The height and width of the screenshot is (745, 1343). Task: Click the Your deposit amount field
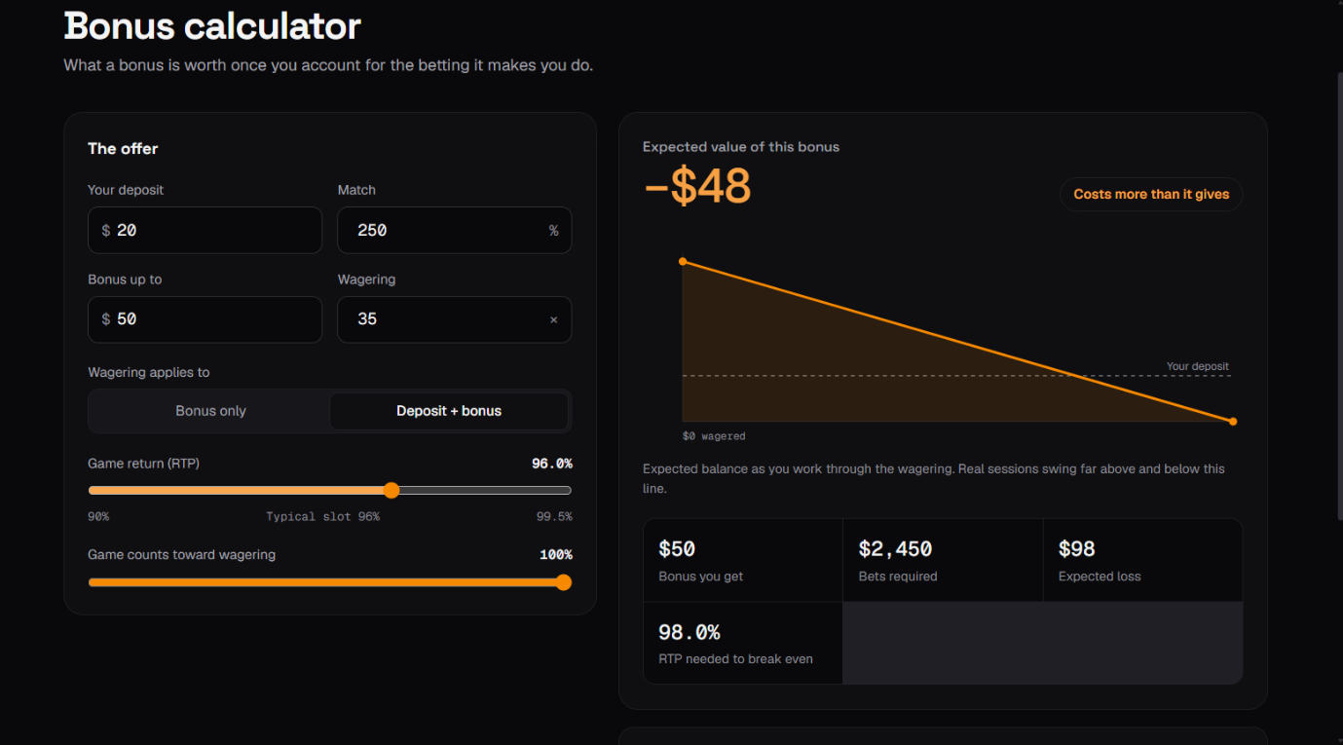[205, 230]
